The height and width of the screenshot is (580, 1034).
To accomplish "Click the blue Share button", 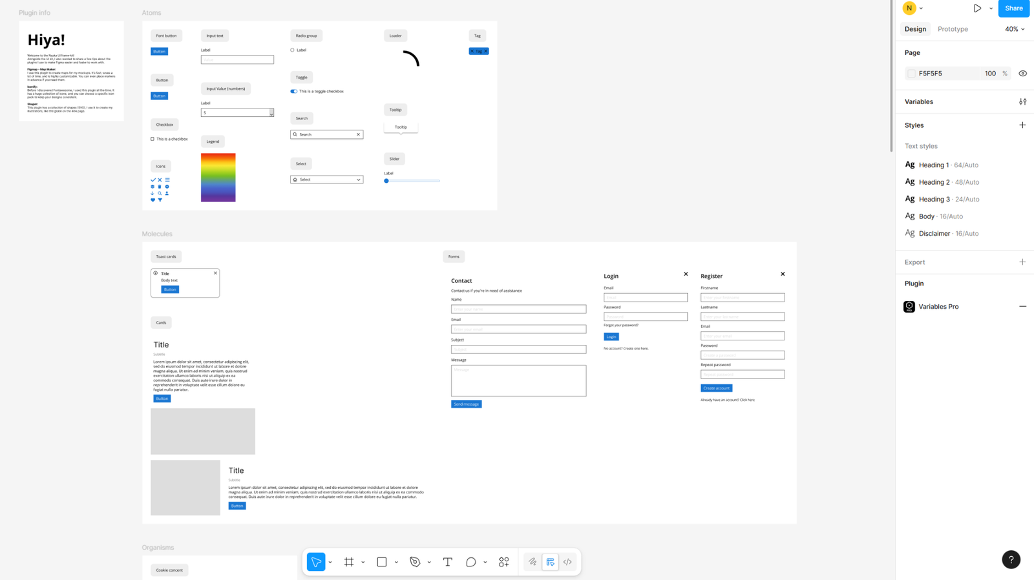I will 1013,8.
